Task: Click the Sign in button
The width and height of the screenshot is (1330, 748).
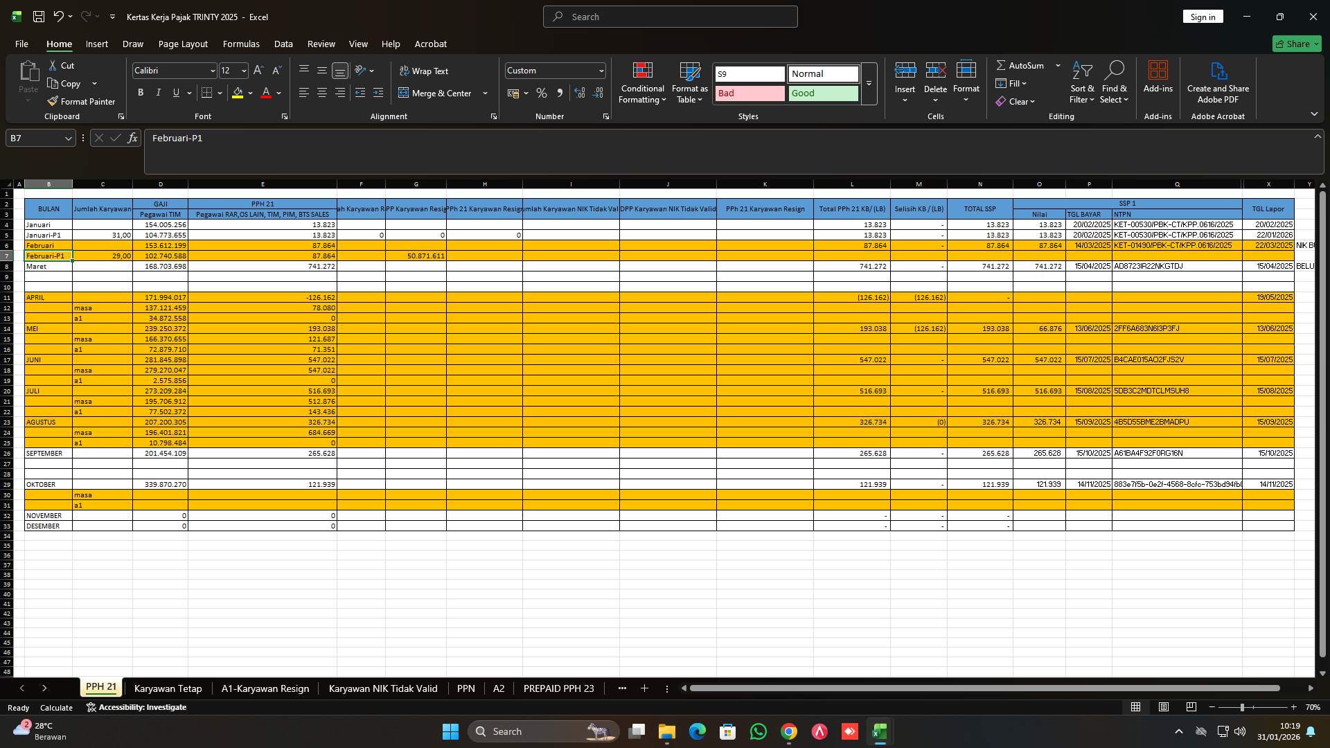Action: coord(1203,16)
